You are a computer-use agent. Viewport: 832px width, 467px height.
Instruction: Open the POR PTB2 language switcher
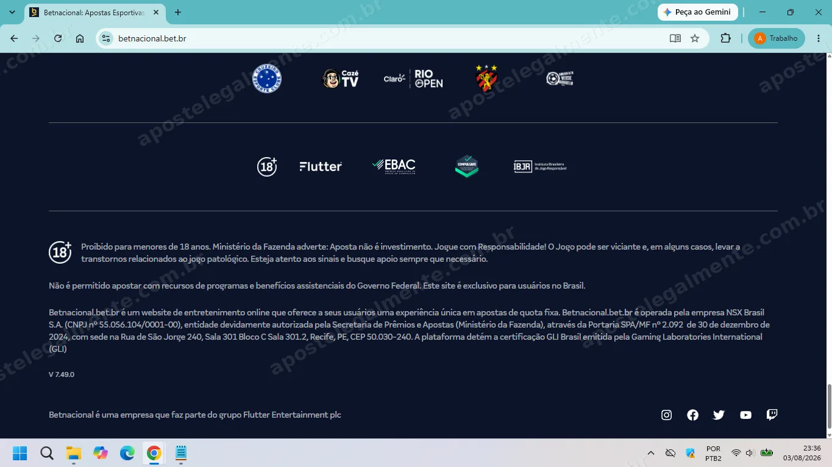tap(713, 453)
